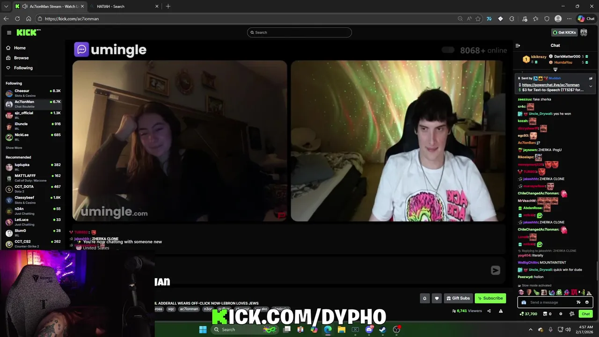Image resolution: width=599 pixels, height=337 pixels.
Task: Click the Kick search field
Action: click(x=299, y=32)
